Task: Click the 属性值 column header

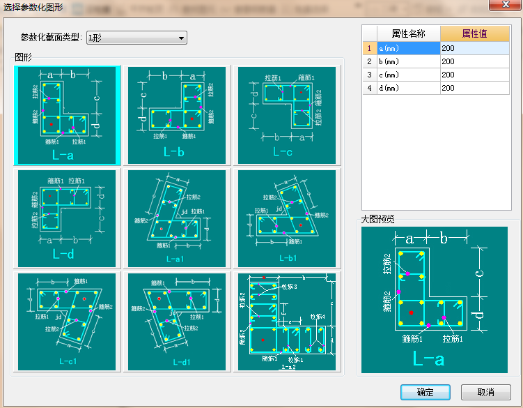Action: click(x=475, y=33)
